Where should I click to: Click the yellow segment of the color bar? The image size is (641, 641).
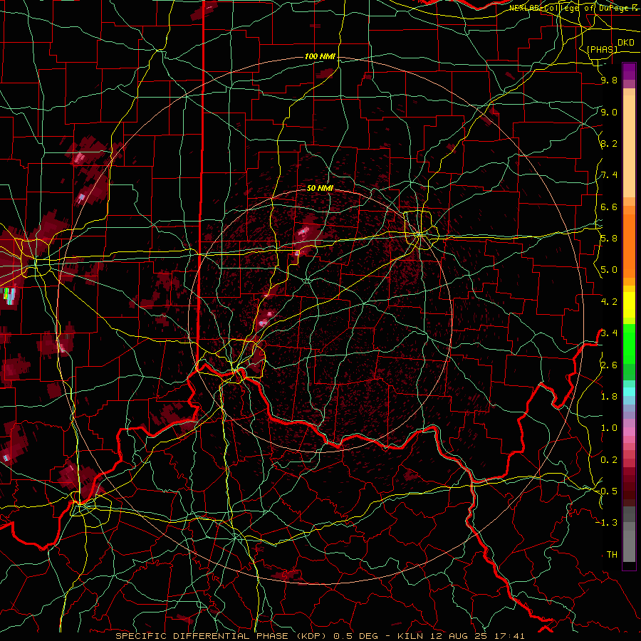coord(629,305)
